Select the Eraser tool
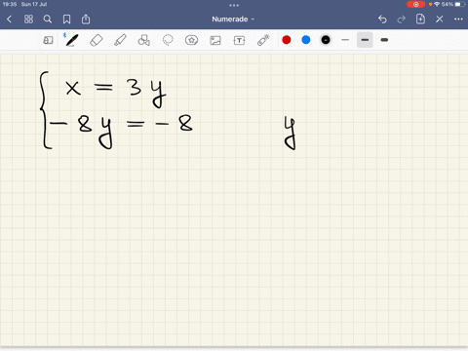The image size is (468, 351). pyautogui.click(x=97, y=40)
